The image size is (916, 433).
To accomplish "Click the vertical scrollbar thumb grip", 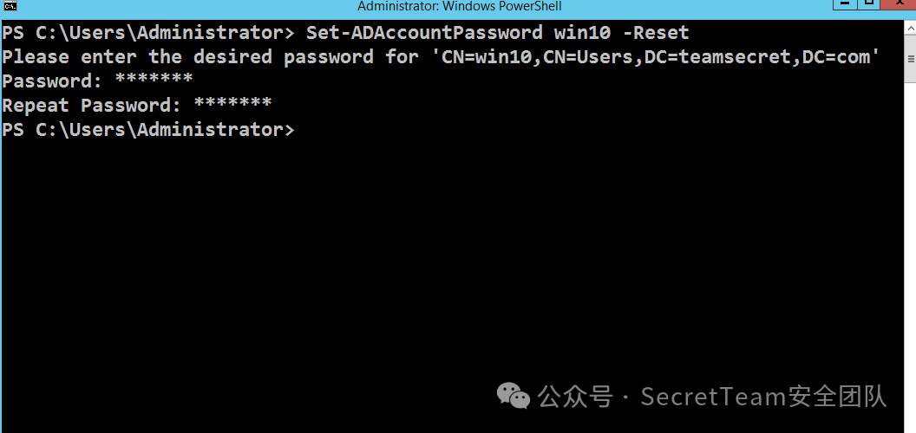I will (x=910, y=59).
